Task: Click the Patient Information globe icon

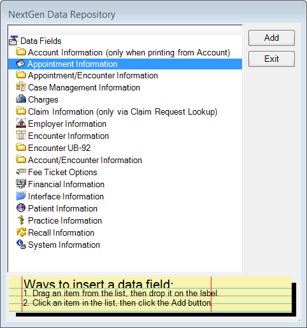Action: tap(21, 208)
